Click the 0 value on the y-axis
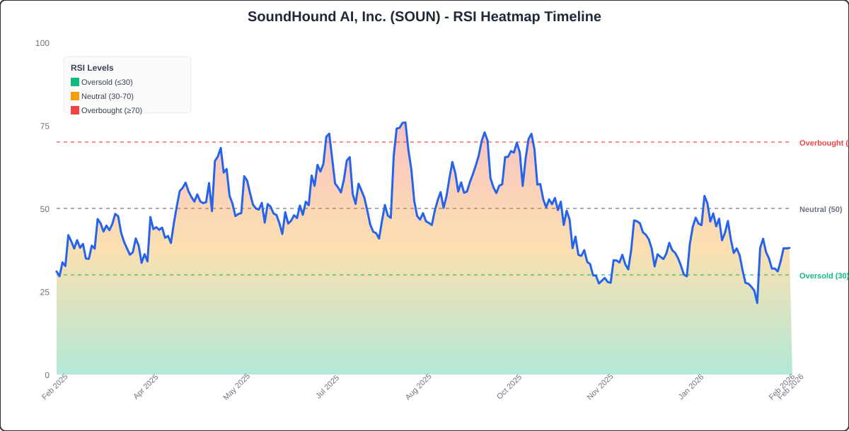This screenshot has width=849, height=431. [47, 374]
